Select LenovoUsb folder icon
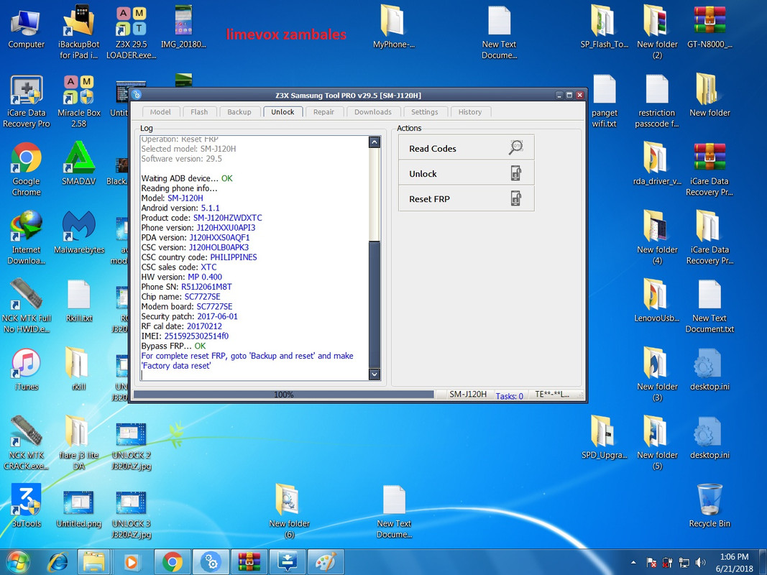 coord(657,301)
